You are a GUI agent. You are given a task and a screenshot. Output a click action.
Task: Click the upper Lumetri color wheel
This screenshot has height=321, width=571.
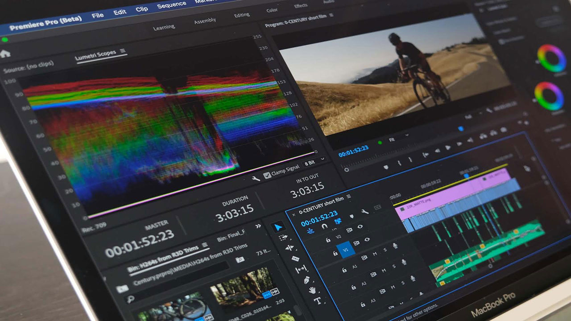pos(551,58)
